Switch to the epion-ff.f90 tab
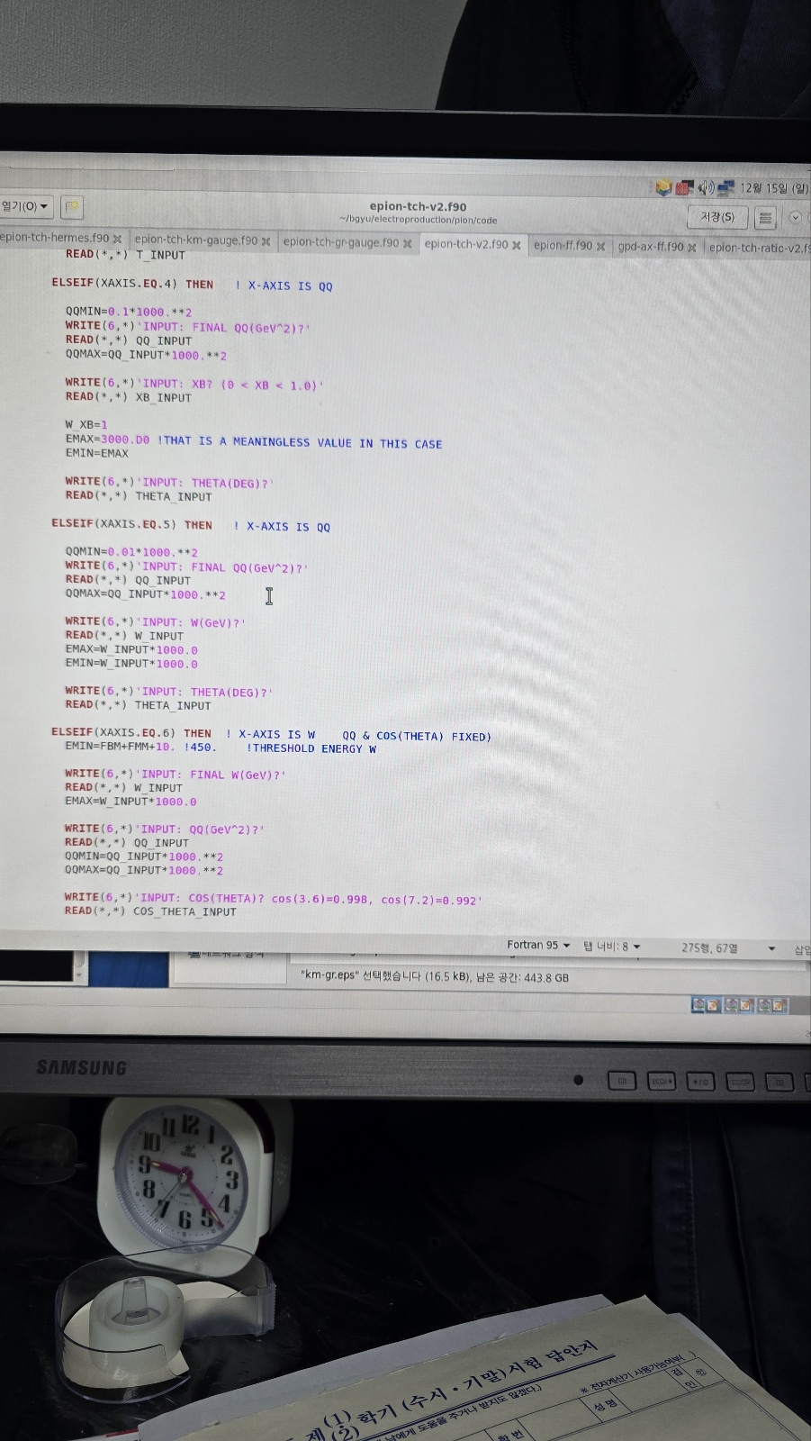811x1441 pixels. coord(563,245)
